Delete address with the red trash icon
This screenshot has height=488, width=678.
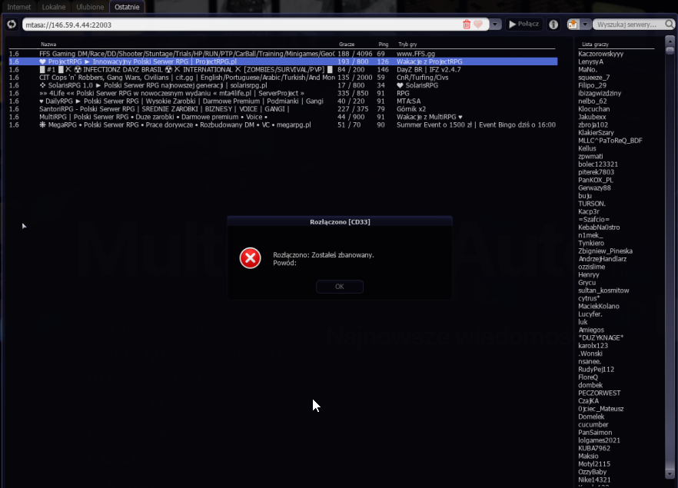(x=466, y=25)
